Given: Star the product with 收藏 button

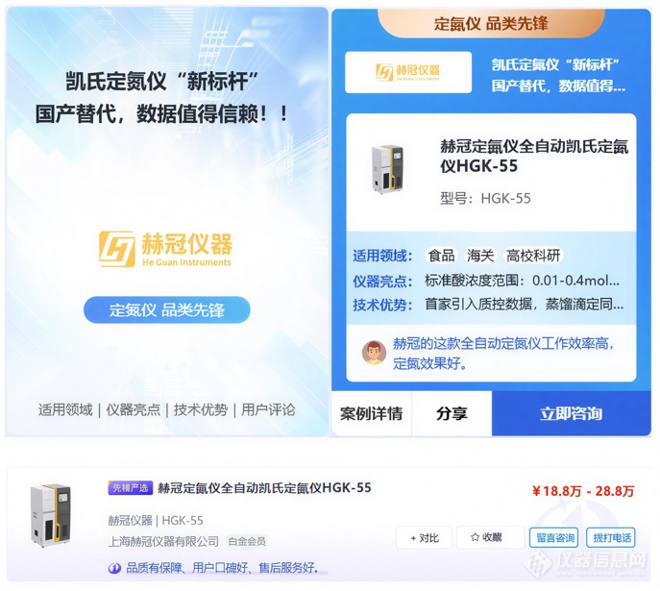Looking at the screenshot, I should click(490, 537).
